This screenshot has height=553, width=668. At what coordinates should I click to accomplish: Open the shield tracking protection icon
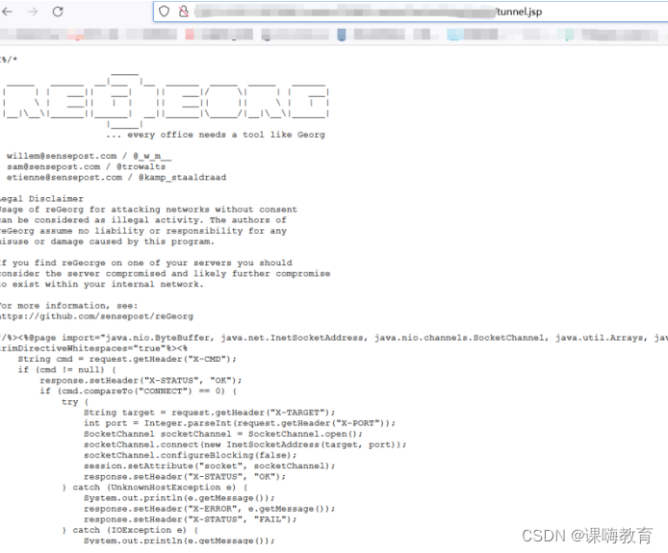coord(164,12)
